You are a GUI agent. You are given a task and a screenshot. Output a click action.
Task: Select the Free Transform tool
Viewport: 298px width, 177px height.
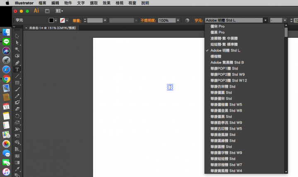[17, 136]
